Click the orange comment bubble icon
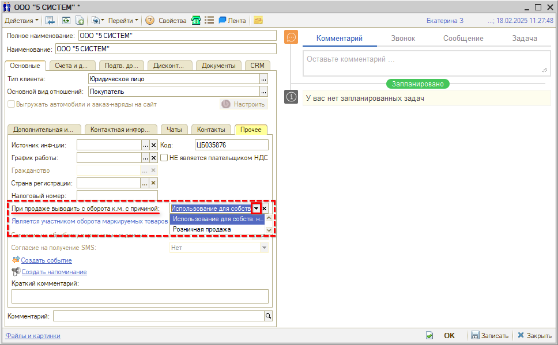 [292, 37]
